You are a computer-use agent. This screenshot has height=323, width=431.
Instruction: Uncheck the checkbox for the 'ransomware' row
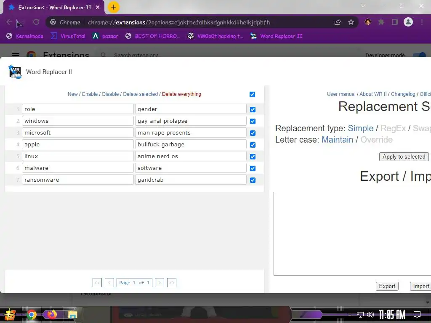coord(253,180)
